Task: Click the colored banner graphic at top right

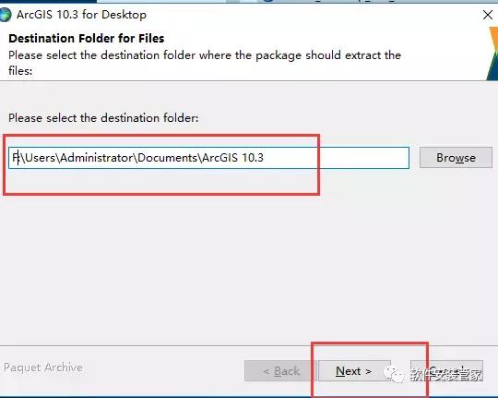Action: [492, 54]
